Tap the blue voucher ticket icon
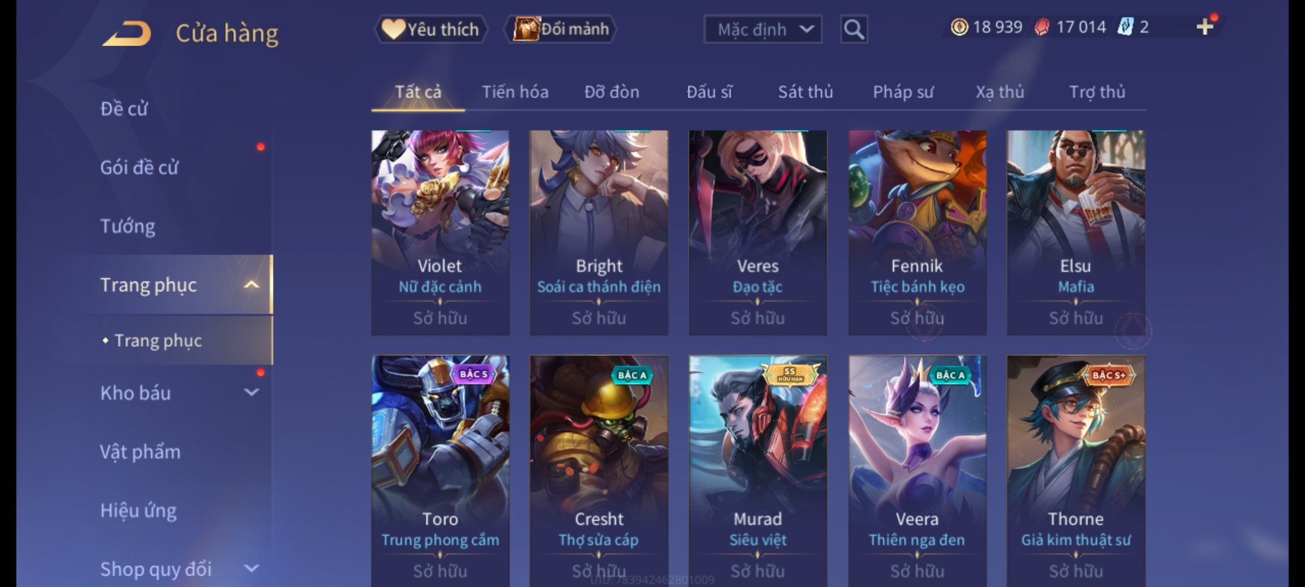This screenshot has width=1305, height=587. (1125, 27)
